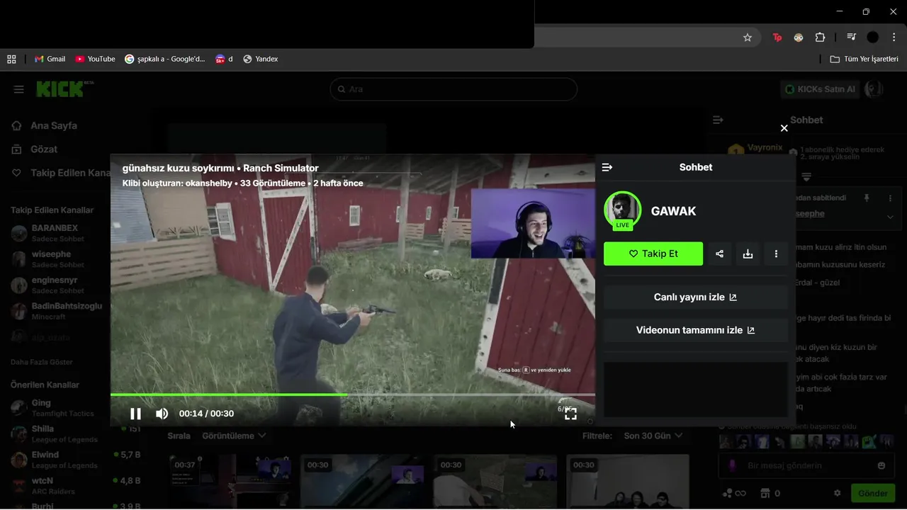This screenshot has width=907, height=510.
Task: Open pinned message options menu
Action: (x=890, y=198)
